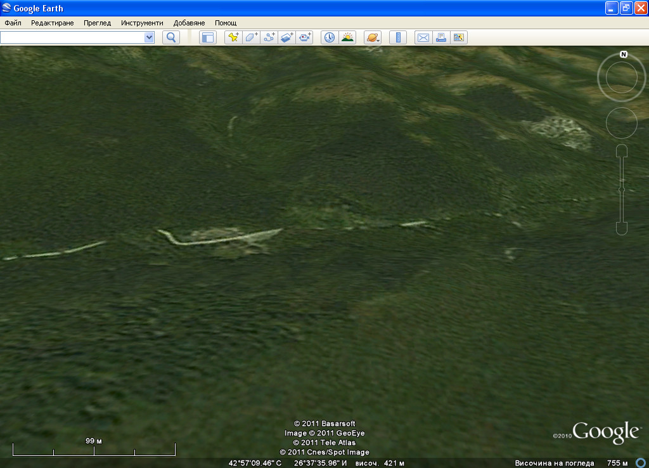Viewport: 649px width, 468px height.
Task: Toggle the sidebar panel icon
Action: [208, 37]
